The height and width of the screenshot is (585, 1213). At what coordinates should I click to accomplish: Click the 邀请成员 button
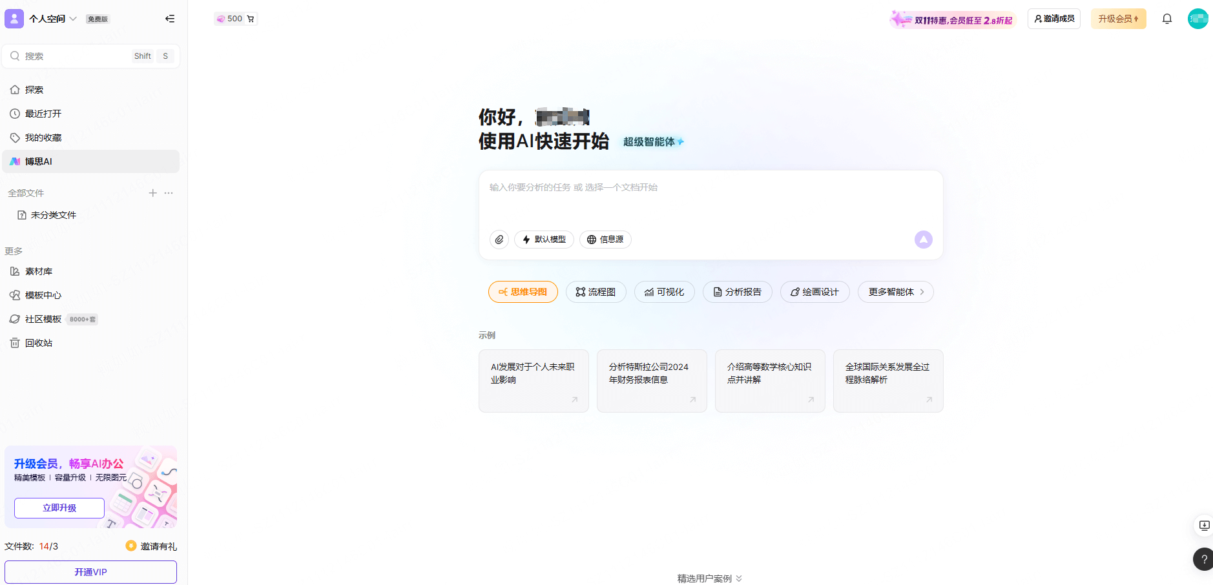tap(1053, 19)
